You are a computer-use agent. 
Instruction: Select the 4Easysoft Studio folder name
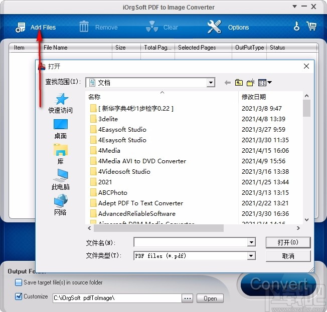[x=122, y=130]
